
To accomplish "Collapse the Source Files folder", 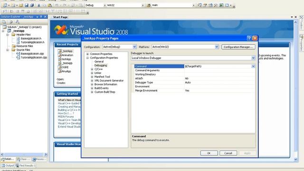I will [x=8, y=50].
